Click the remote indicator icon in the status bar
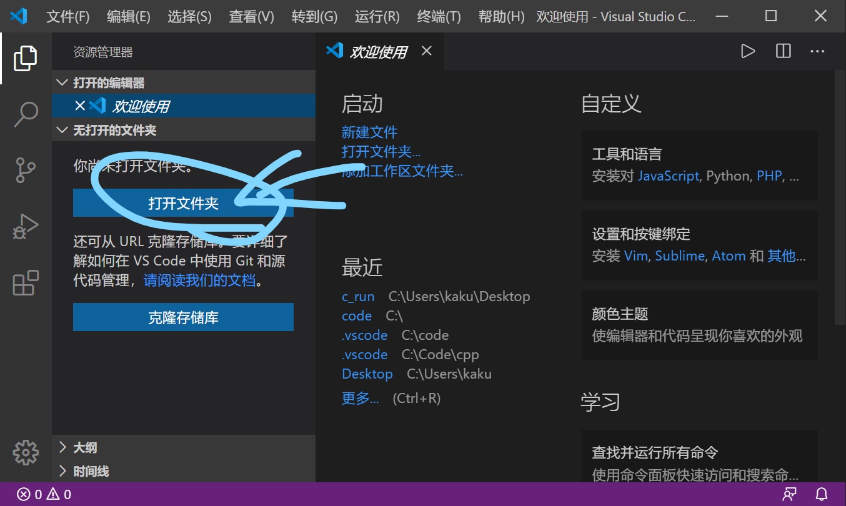This screenshot has width=846, height=506. [x=790, y=494]
